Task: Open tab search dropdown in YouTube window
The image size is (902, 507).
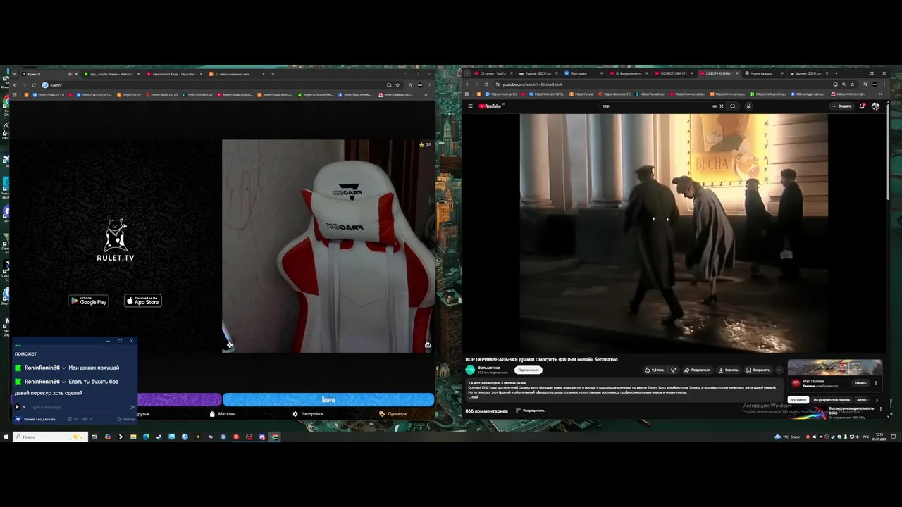Action: 466,73
